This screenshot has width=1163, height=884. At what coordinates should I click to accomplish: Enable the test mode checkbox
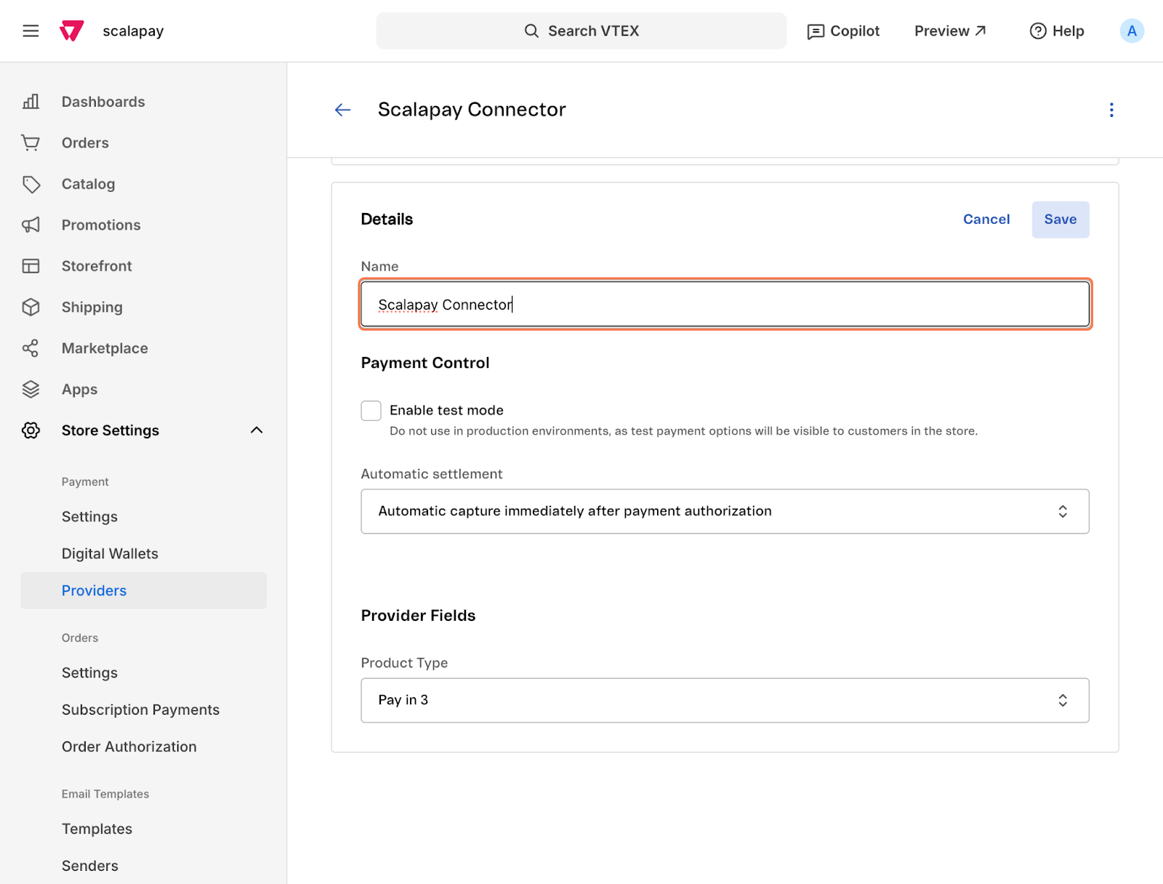[371, 411]
